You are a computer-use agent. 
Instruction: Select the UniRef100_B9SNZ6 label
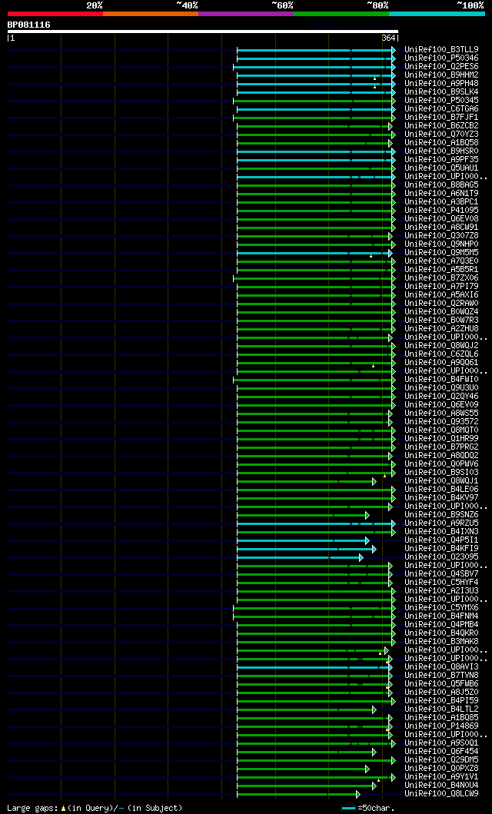(x=442, y=514)
